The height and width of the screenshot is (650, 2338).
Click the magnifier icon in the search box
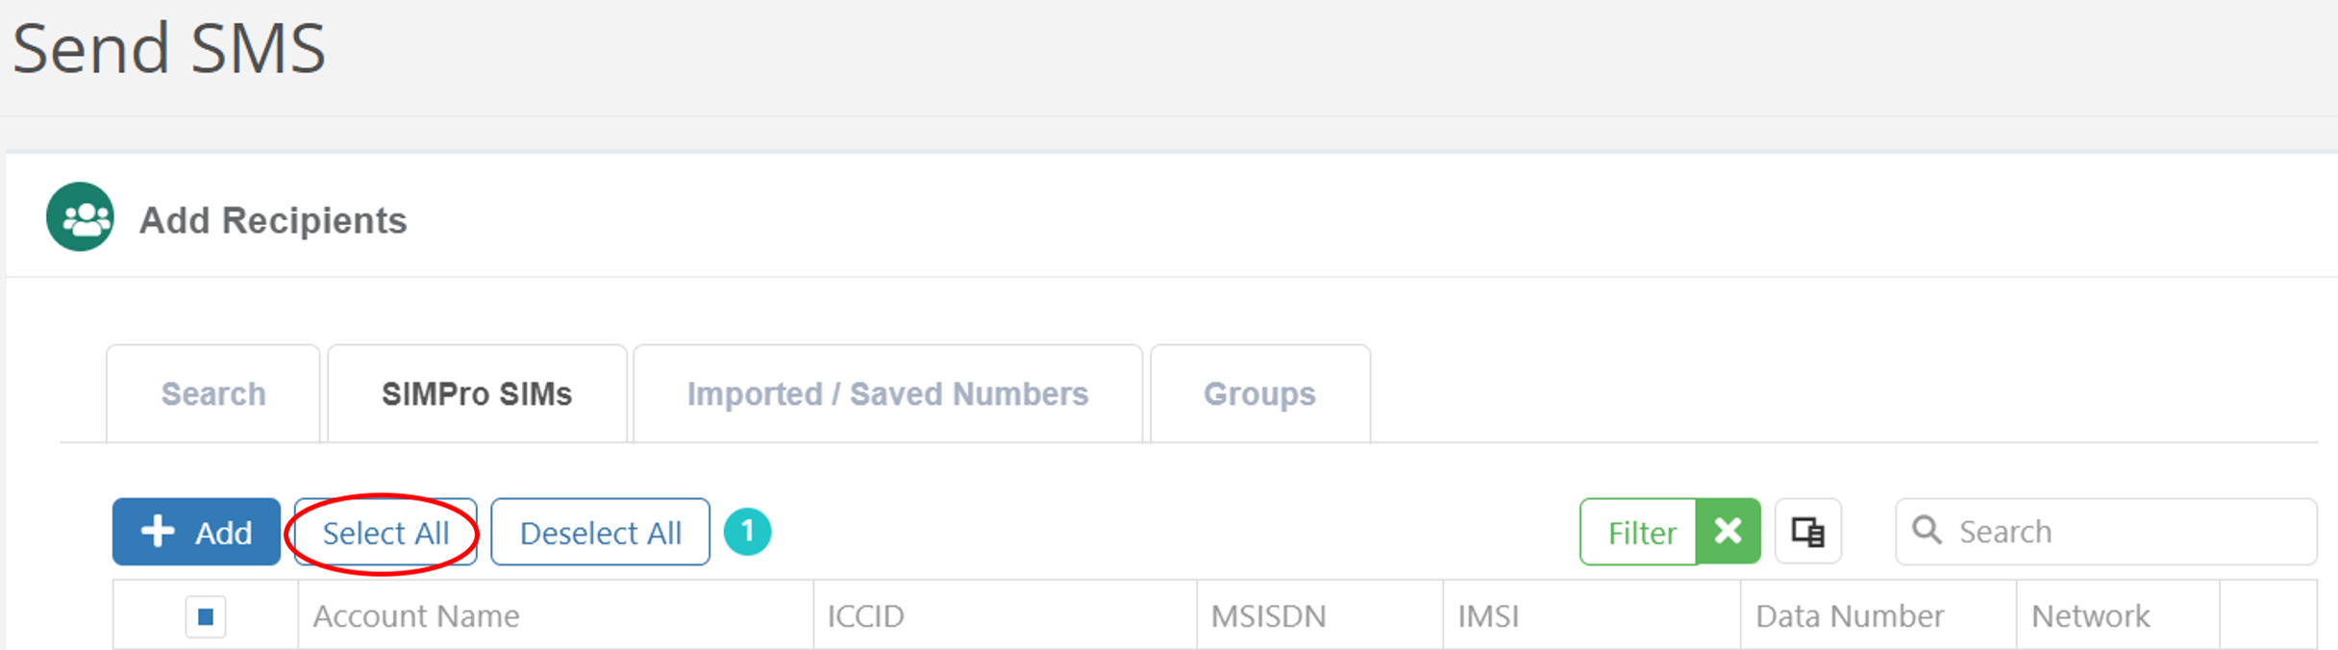(1928, 530)
